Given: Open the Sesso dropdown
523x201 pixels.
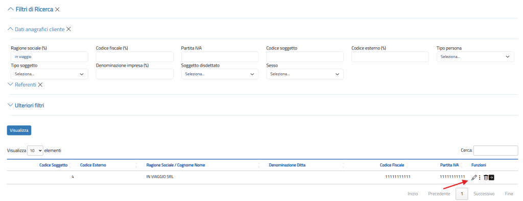Looking at the screenshot, I should click(305, 74).
